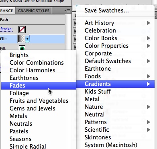Image resolution: width=157 pixels, height=149 pixels.
Task: Select Color Harmonies gradient library
Action: (33, 70)
